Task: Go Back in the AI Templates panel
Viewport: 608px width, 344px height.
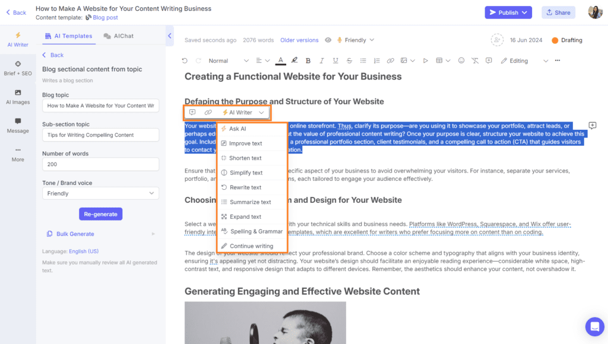Action: tap(53, 55)
